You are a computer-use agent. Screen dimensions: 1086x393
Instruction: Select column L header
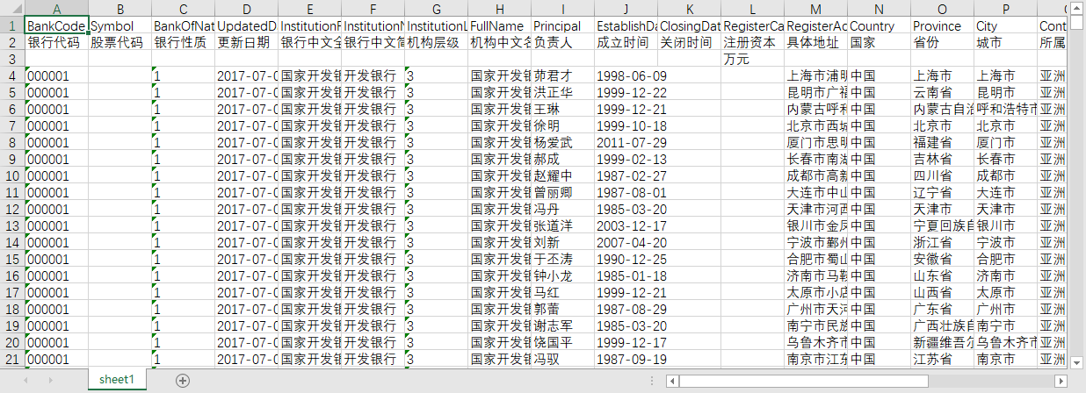(753, 10)
